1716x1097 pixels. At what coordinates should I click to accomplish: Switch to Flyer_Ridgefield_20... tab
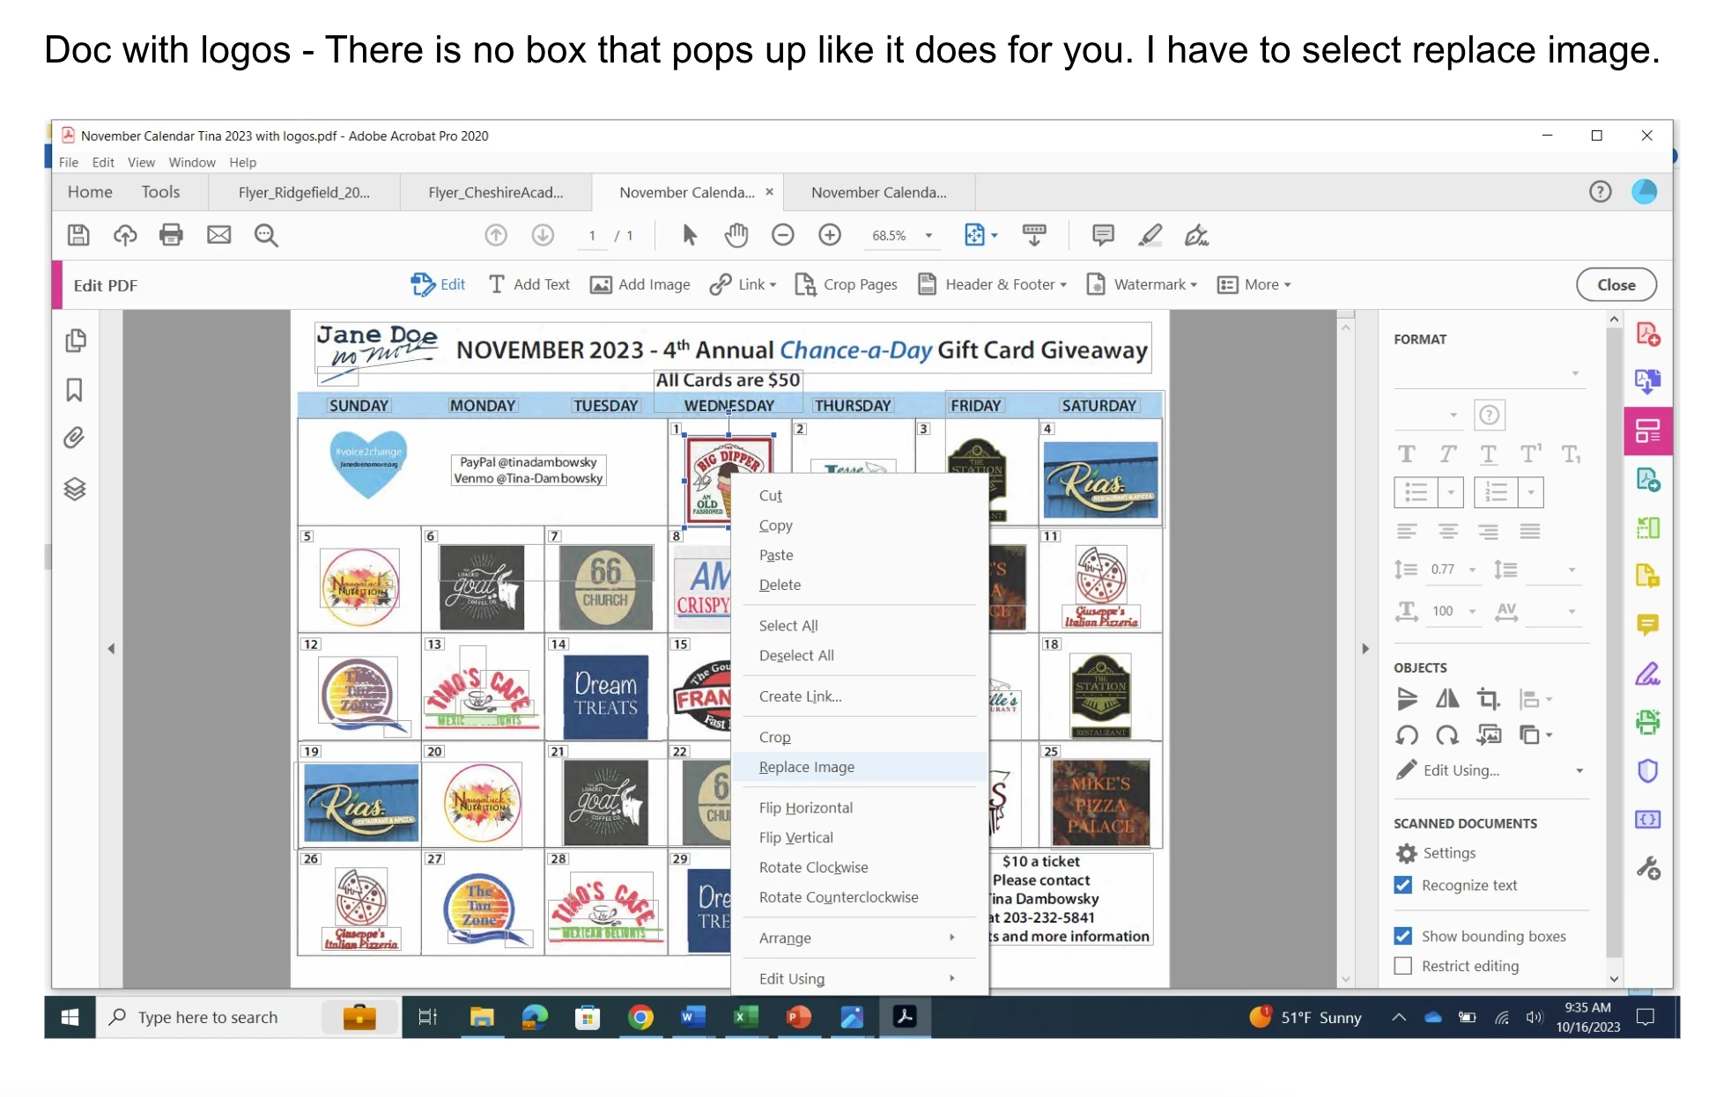304,192
